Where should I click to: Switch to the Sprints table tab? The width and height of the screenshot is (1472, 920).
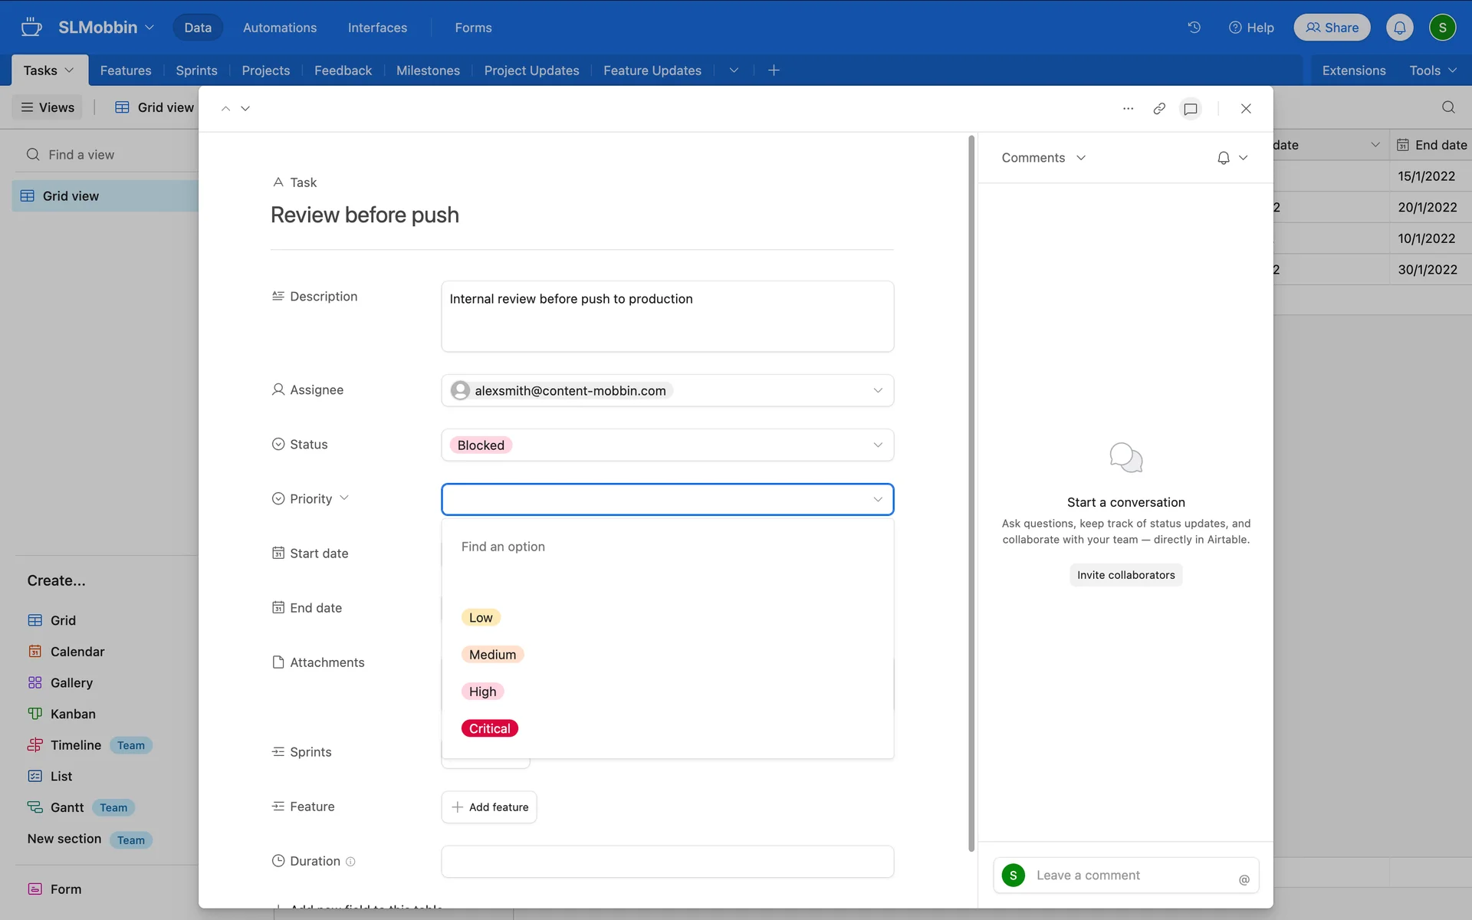(x=196, y=71)
